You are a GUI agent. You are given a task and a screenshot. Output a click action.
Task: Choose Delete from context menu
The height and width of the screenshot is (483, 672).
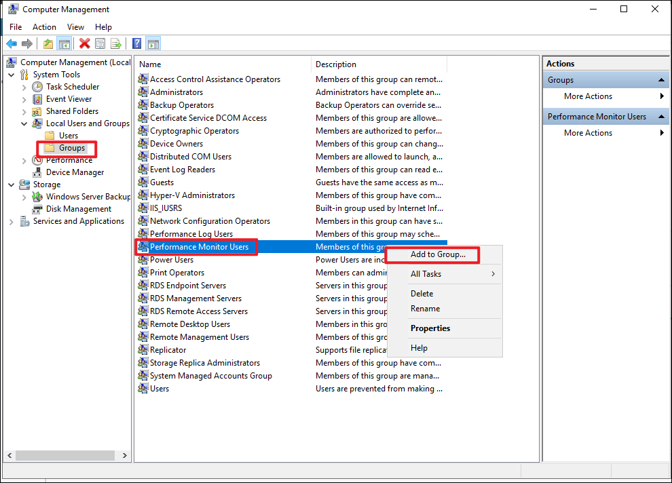click(x=444, y=294)
